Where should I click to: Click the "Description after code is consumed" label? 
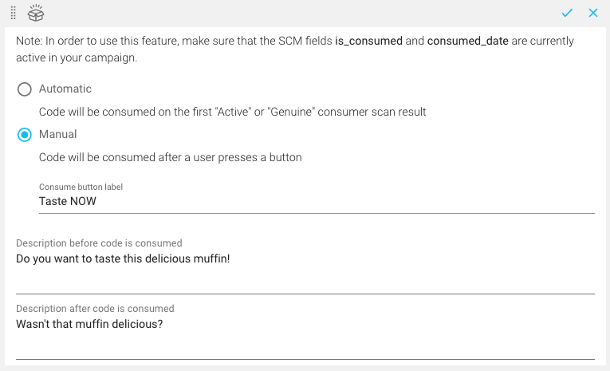[95, 309]
